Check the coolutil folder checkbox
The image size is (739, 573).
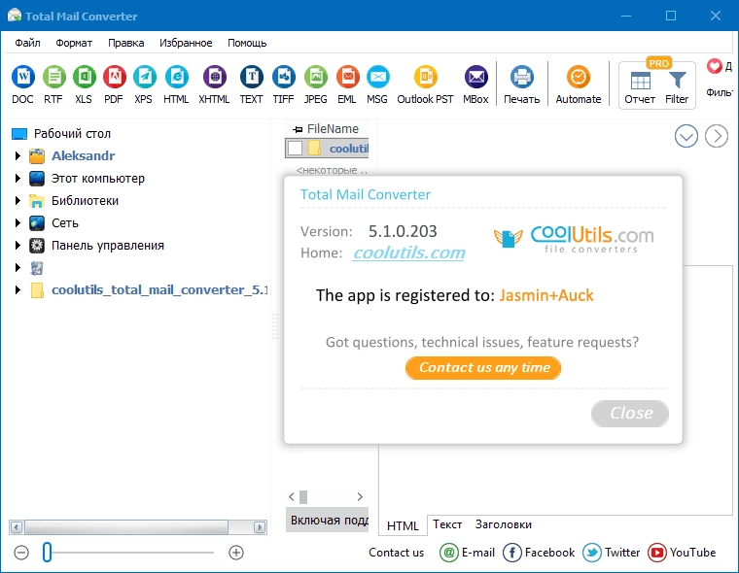click(x=295, y=148)
